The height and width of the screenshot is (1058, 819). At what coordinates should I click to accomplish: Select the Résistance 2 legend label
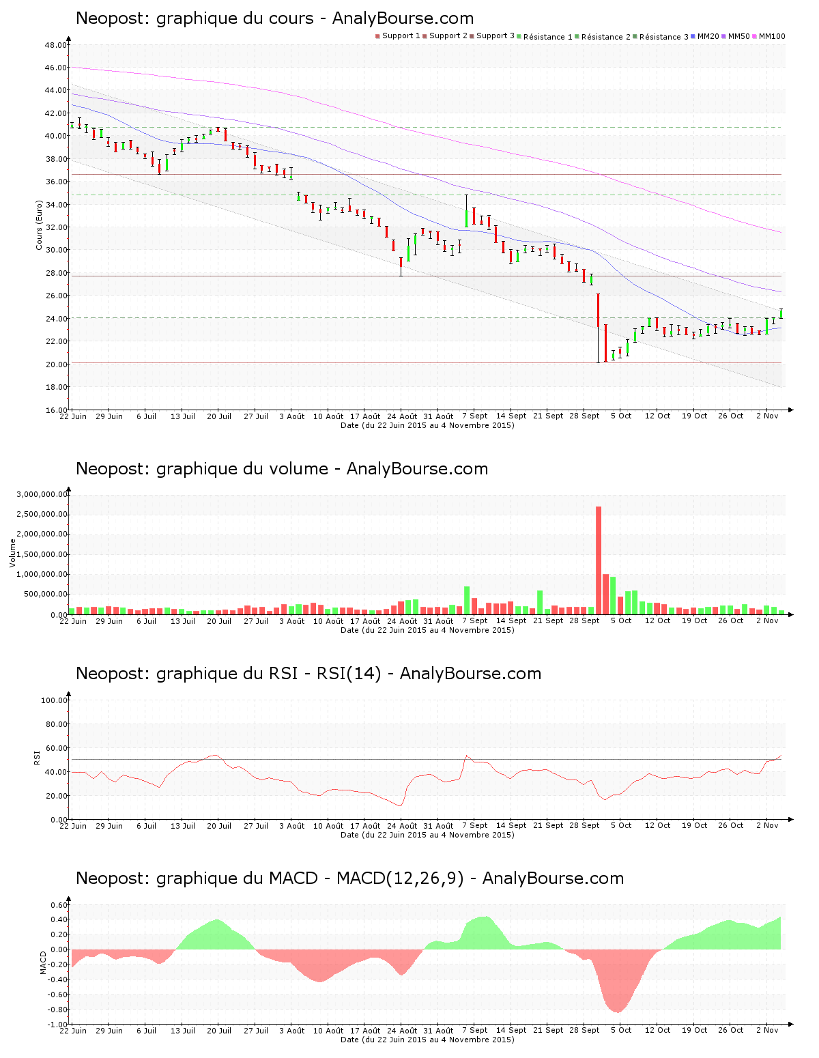click(606, 37)
